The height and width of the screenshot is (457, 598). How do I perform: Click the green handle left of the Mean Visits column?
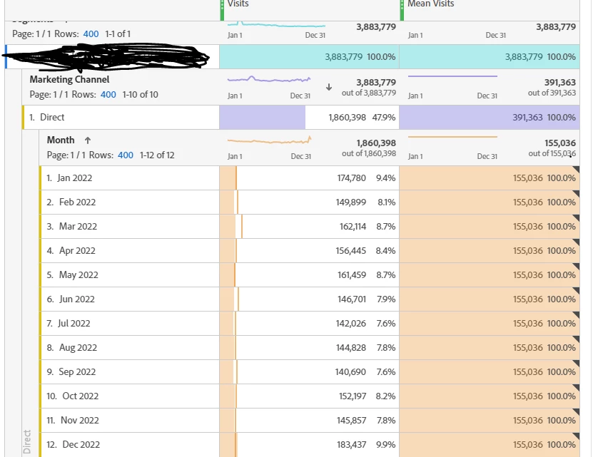(x=402, y=10)
